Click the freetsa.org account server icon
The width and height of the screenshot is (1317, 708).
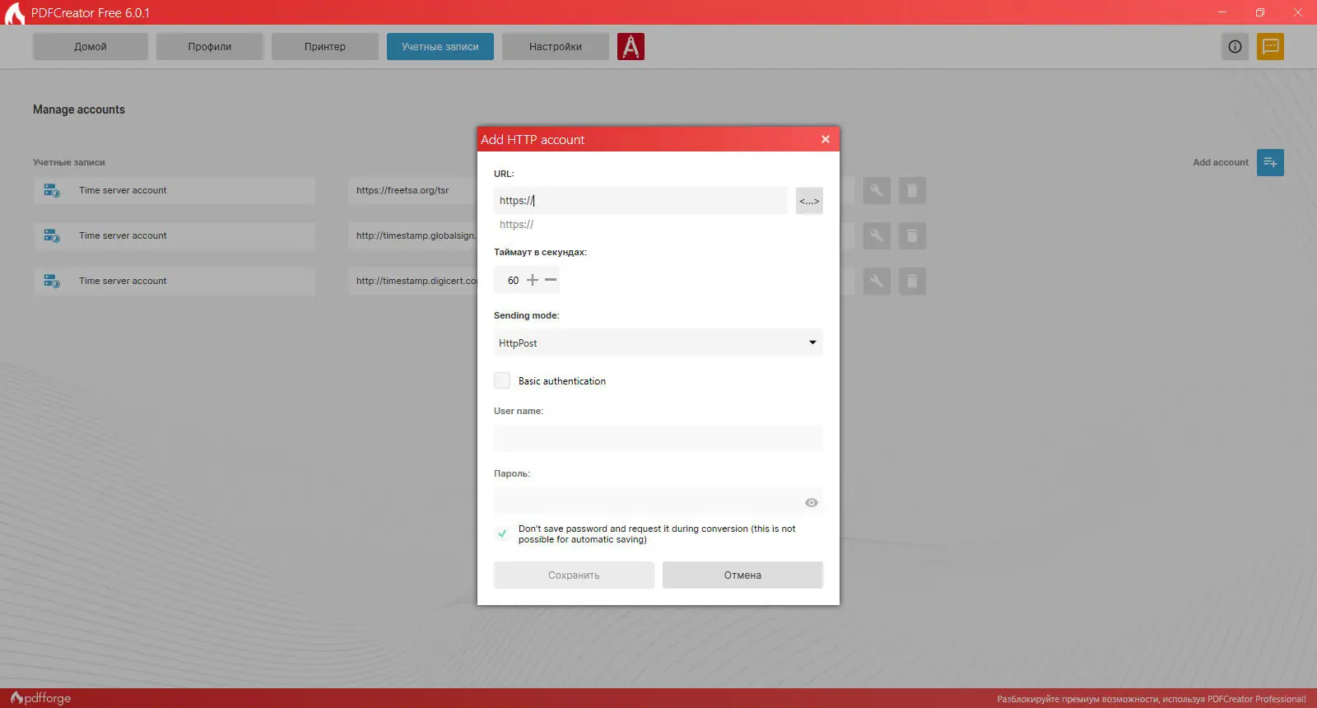click(52, 191)
